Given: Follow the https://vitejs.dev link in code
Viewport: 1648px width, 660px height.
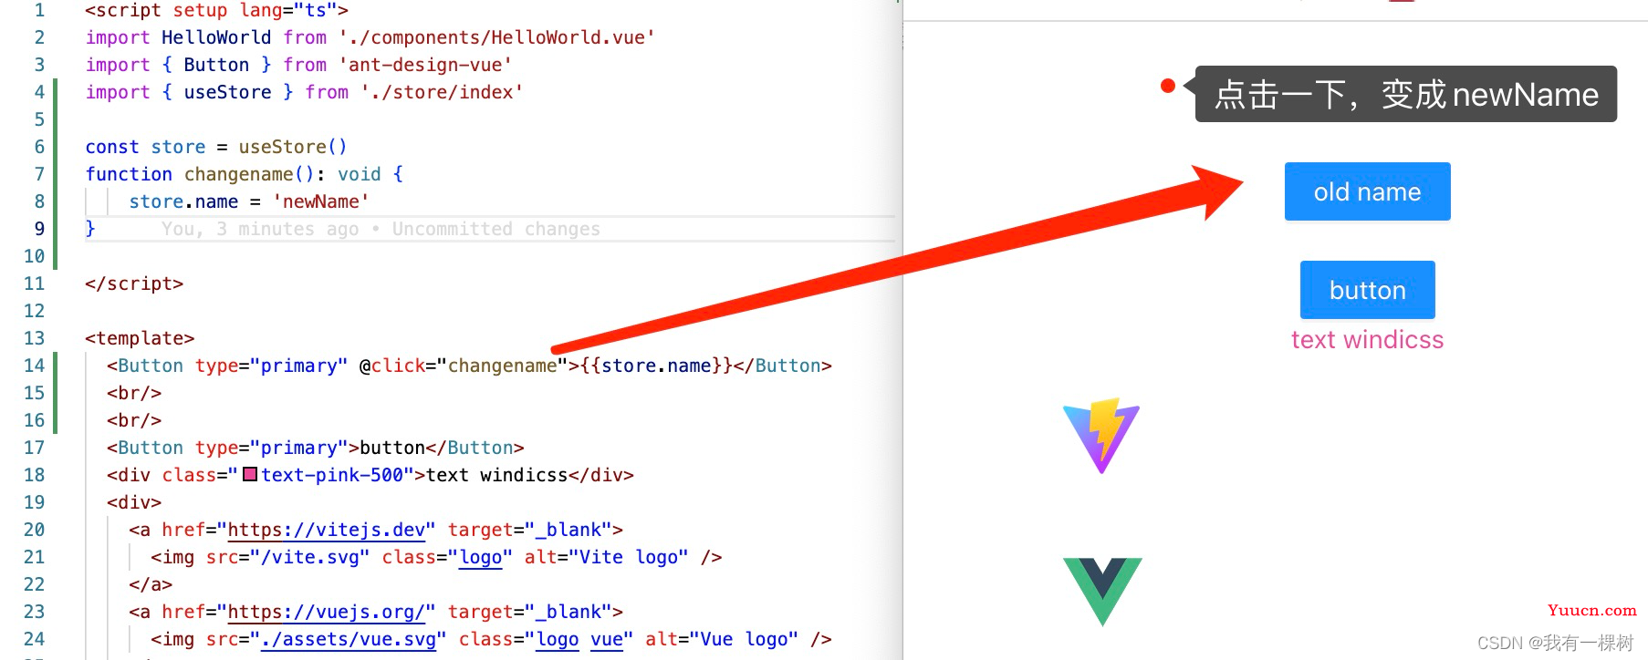Looking at the screenshot, I should tap(326, 530).
